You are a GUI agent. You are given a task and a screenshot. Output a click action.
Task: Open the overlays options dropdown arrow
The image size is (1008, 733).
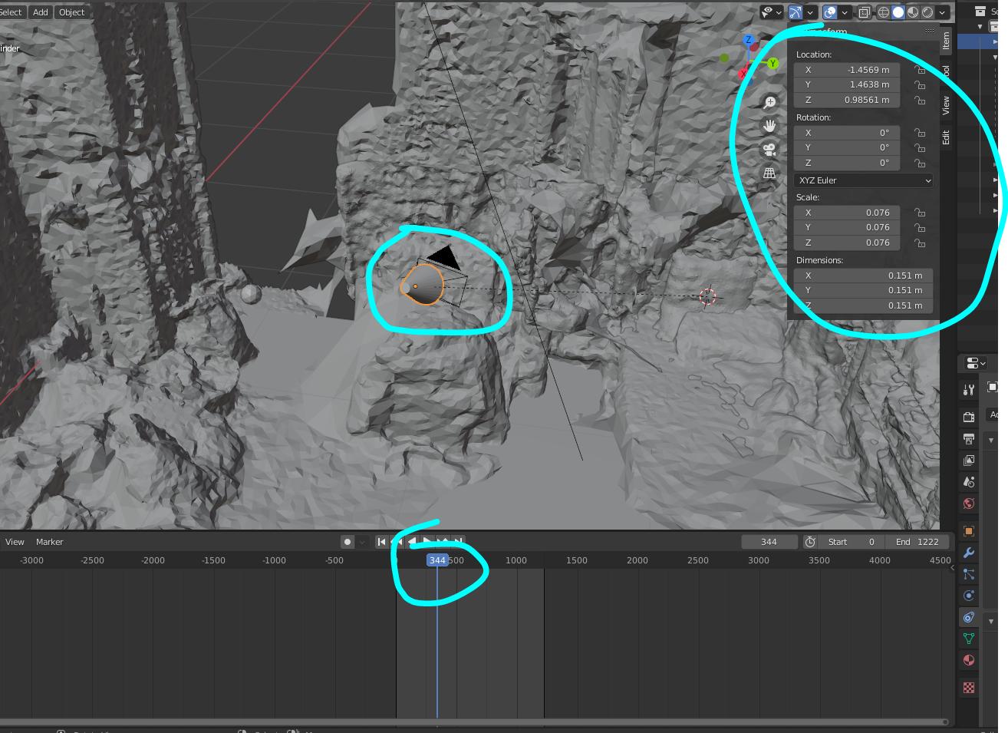click(x=845, y=12)
